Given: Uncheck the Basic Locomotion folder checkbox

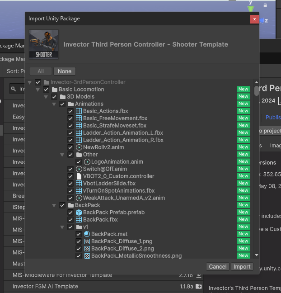Looking at the screenshot, I should pyautogui.click(x=46, y=90).
